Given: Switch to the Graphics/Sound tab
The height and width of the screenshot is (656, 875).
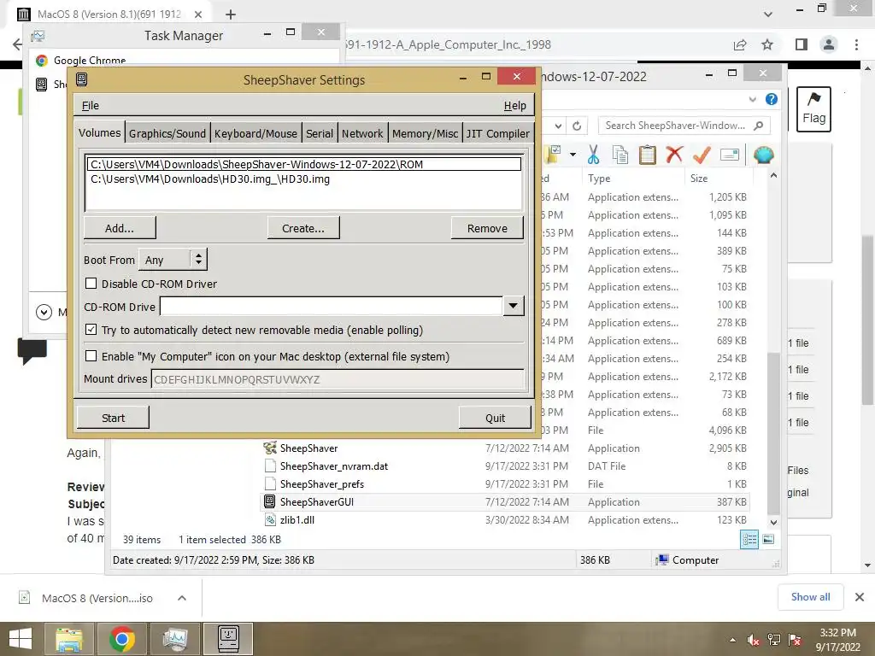Looking at the screenshot, I should point(167,133).
